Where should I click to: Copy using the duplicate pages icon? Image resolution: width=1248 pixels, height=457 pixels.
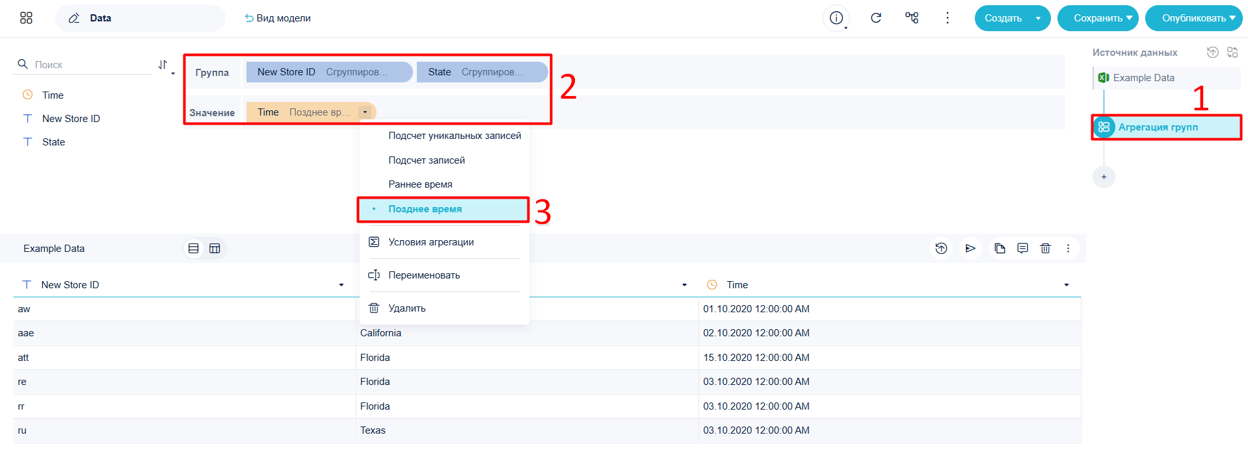click(1000, 249)
